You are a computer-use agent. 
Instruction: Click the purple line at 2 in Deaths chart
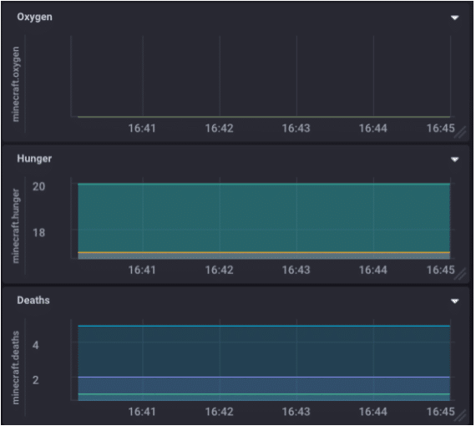(264, 377)
